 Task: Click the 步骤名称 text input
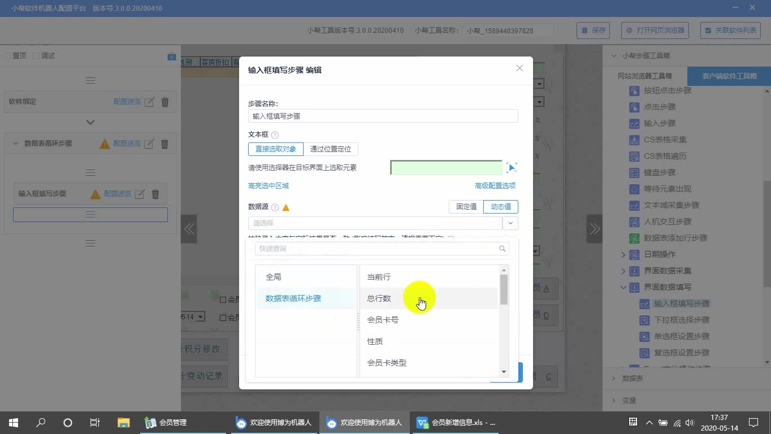[383, 116]
